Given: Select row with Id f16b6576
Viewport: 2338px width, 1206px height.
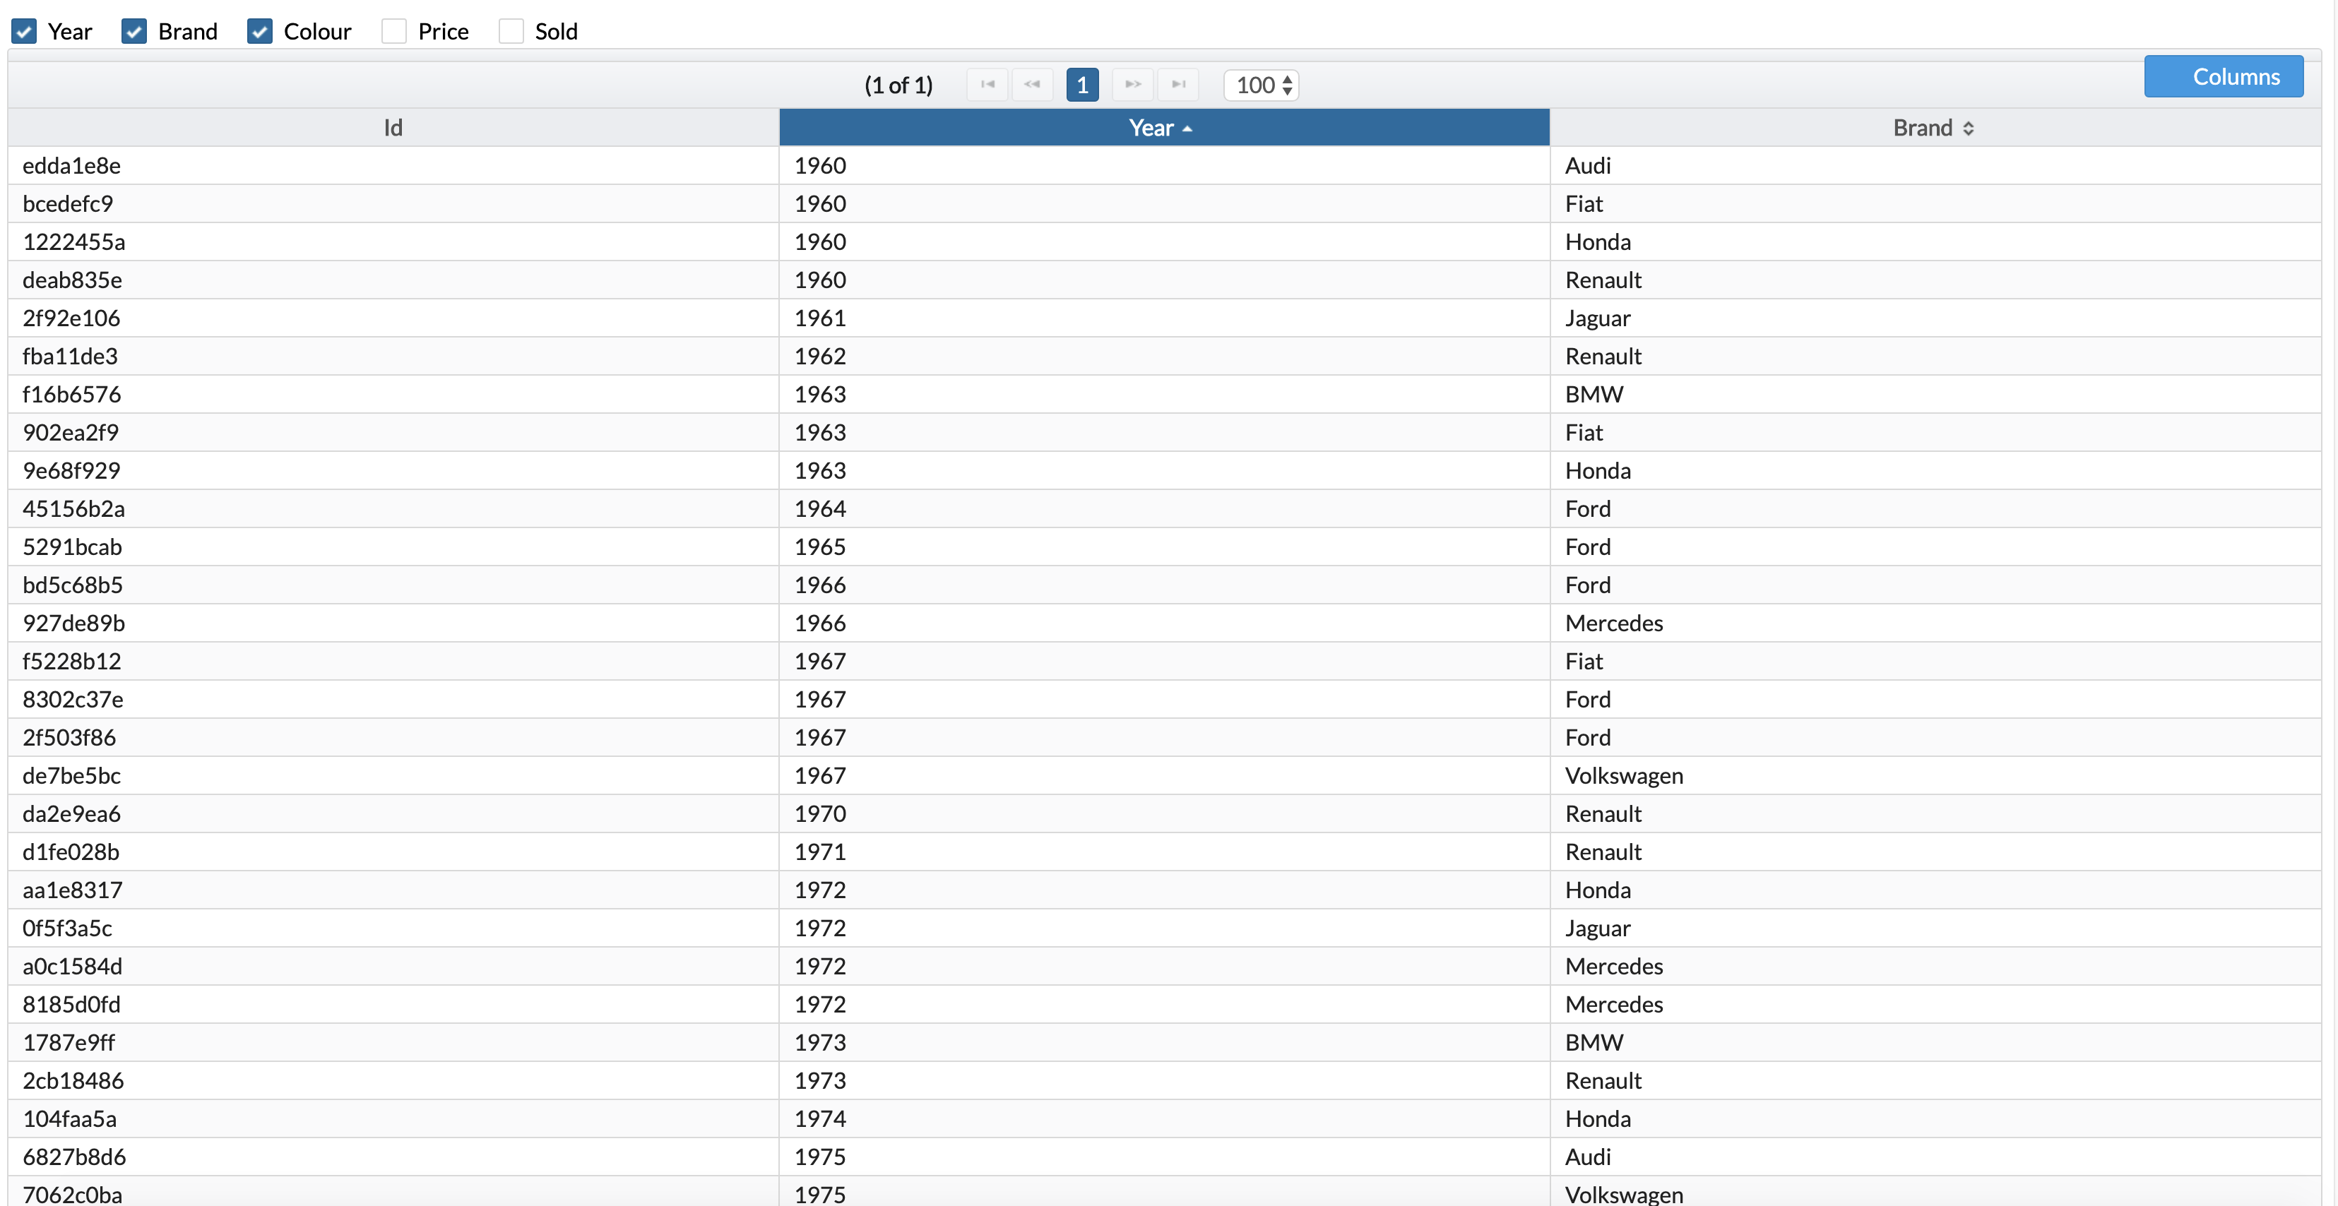Looking at the screenshot, I should coord(1165,395).
